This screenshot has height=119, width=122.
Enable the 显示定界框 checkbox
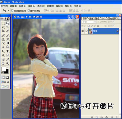pyautogui.click(x=29, y=10)
